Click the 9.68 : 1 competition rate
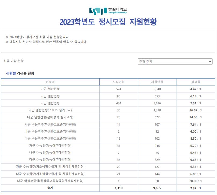The height and width of the screenshot is (195, 217). point(196,160)
